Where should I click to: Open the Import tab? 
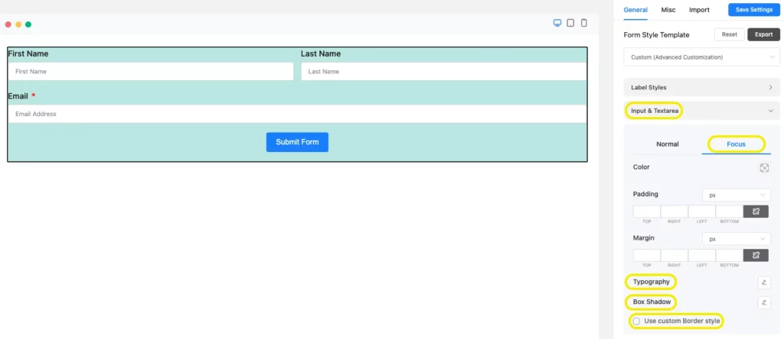[x=699, y=10]
